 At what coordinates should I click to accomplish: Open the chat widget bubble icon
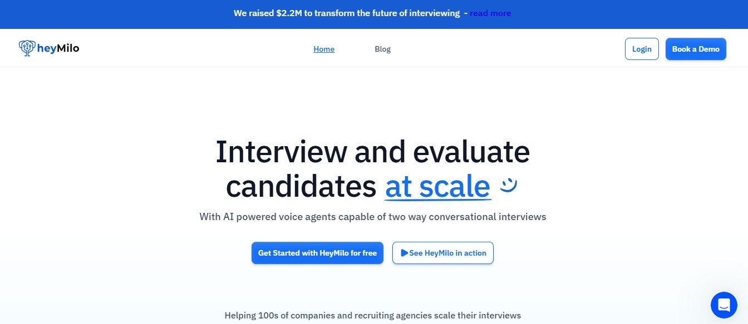click(x=724, y=305)
